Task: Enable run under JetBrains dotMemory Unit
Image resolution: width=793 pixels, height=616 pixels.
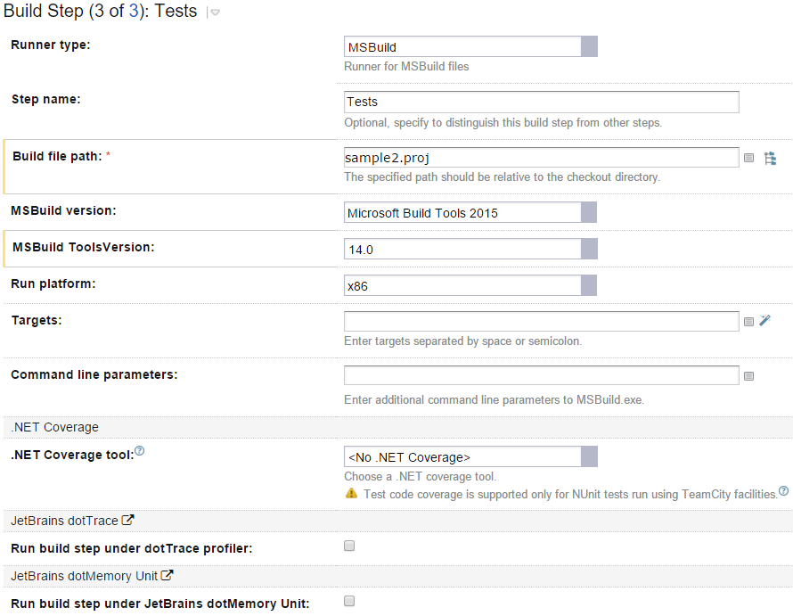Action: pyautogui.click(x=349, y=601)
